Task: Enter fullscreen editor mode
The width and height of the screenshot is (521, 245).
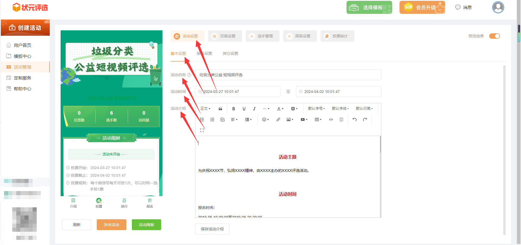Action: [202, 130]
